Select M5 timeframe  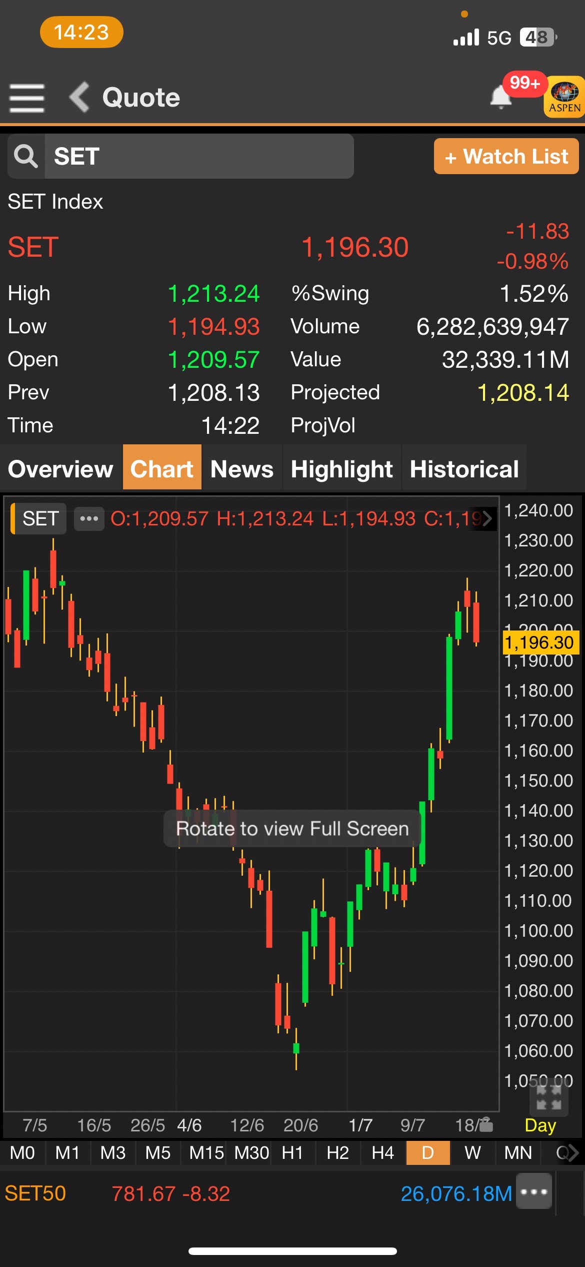coord(158,1153)
